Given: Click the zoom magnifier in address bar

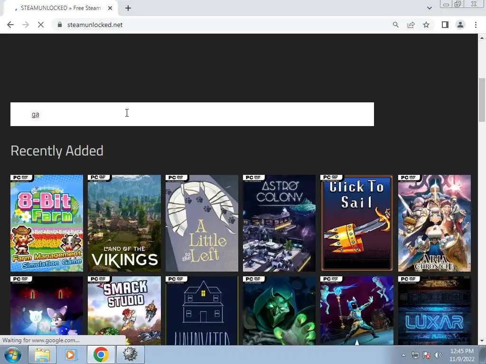Looking at the screenshot, I should 395,25.
